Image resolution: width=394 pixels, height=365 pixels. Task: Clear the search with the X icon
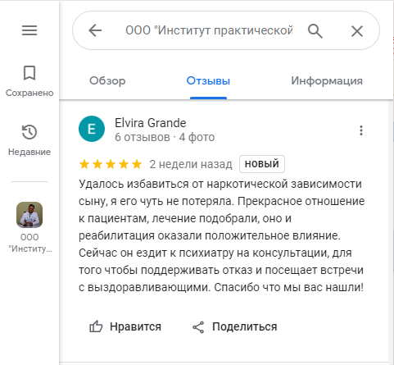click(357, 31)
